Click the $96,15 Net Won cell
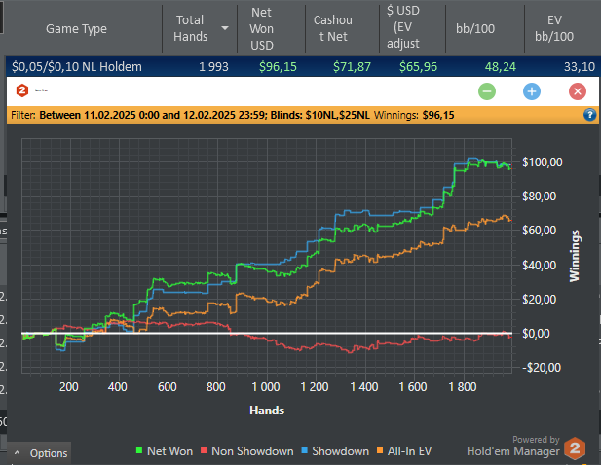 tap(278, 67)
